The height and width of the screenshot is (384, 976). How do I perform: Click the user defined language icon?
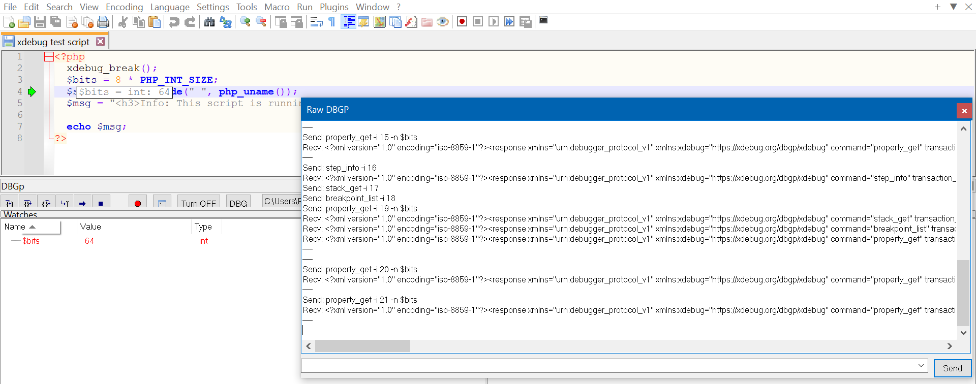click(x=364, y=22)
